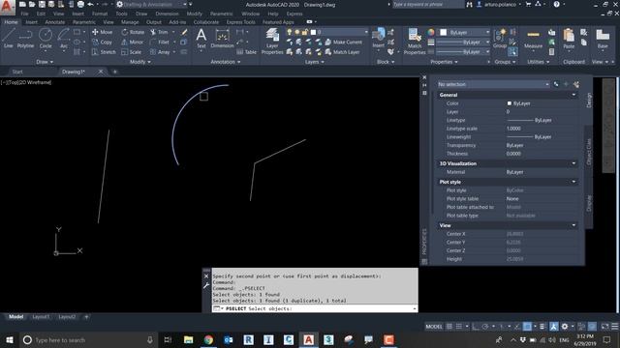The image size is (620, 348).
Task: Open the Annotate ribbon tab
Action: (55, 22)
